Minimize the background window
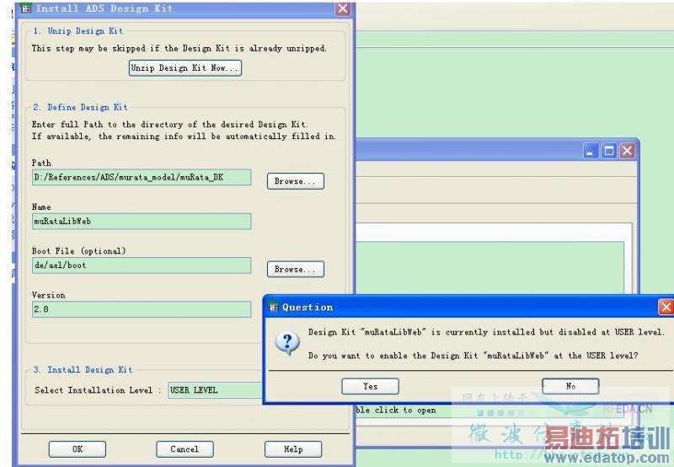 pos(591,151)
